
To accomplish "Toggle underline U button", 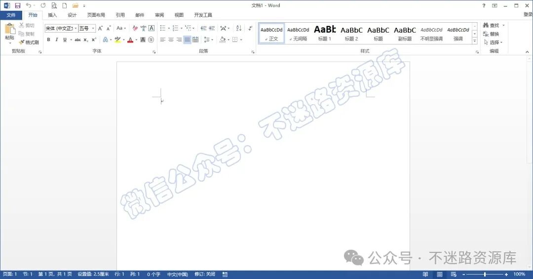I will pyautogui.click(x=65, y=40).
